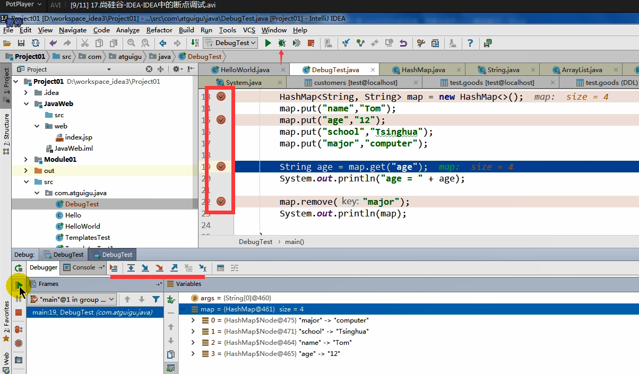
Task: Open the Refactor menu
Action: tap(160, 30)
